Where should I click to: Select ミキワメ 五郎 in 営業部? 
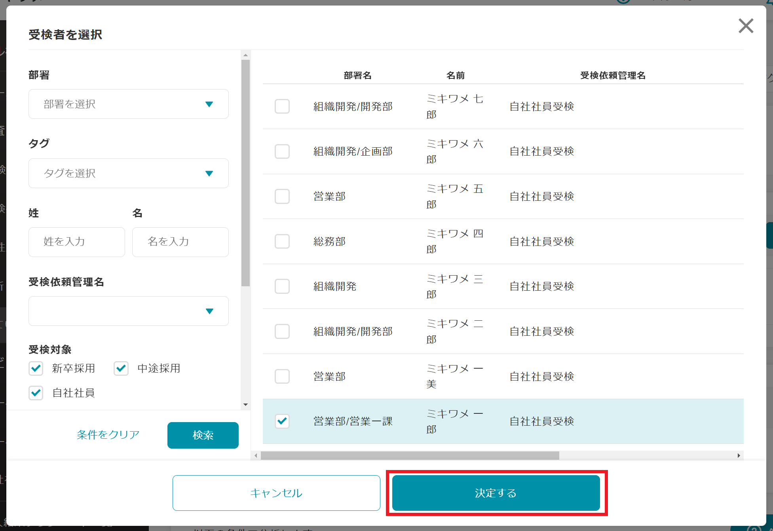coord(282,196)
